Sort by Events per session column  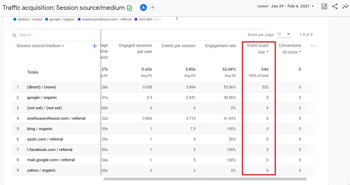click(x=179, y=46)
